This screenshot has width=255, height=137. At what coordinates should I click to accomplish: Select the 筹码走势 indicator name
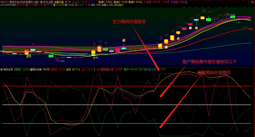coord(8,69)
